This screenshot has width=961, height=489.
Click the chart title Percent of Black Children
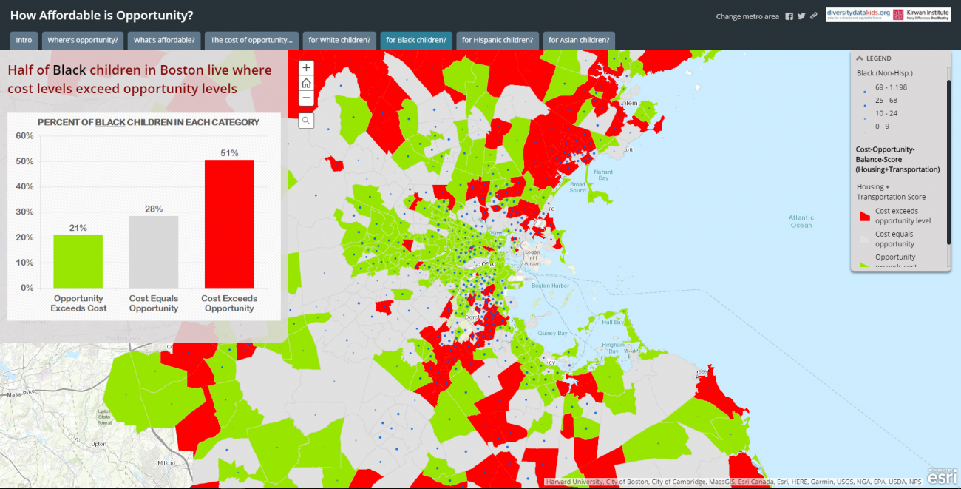149,122
